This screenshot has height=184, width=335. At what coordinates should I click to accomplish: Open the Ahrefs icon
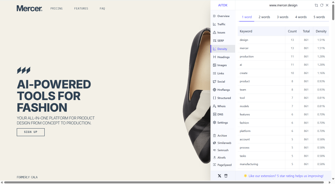coord(215,158)
